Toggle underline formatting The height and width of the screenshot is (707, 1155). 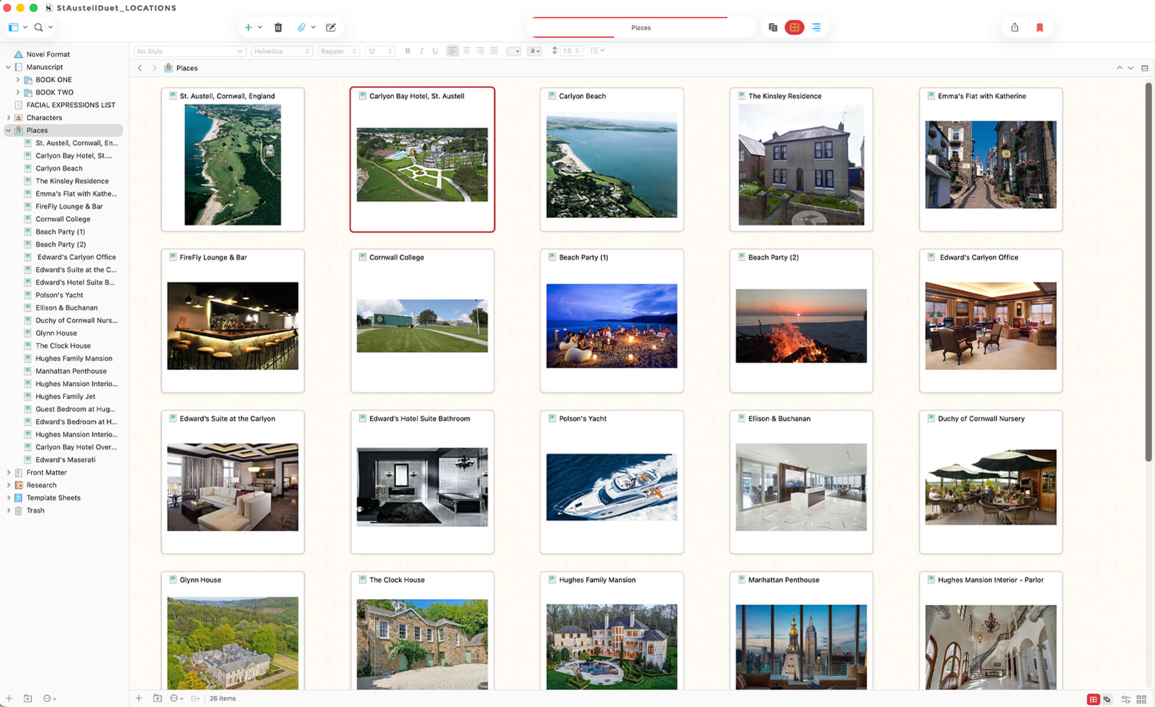click(x=435, y=51)
